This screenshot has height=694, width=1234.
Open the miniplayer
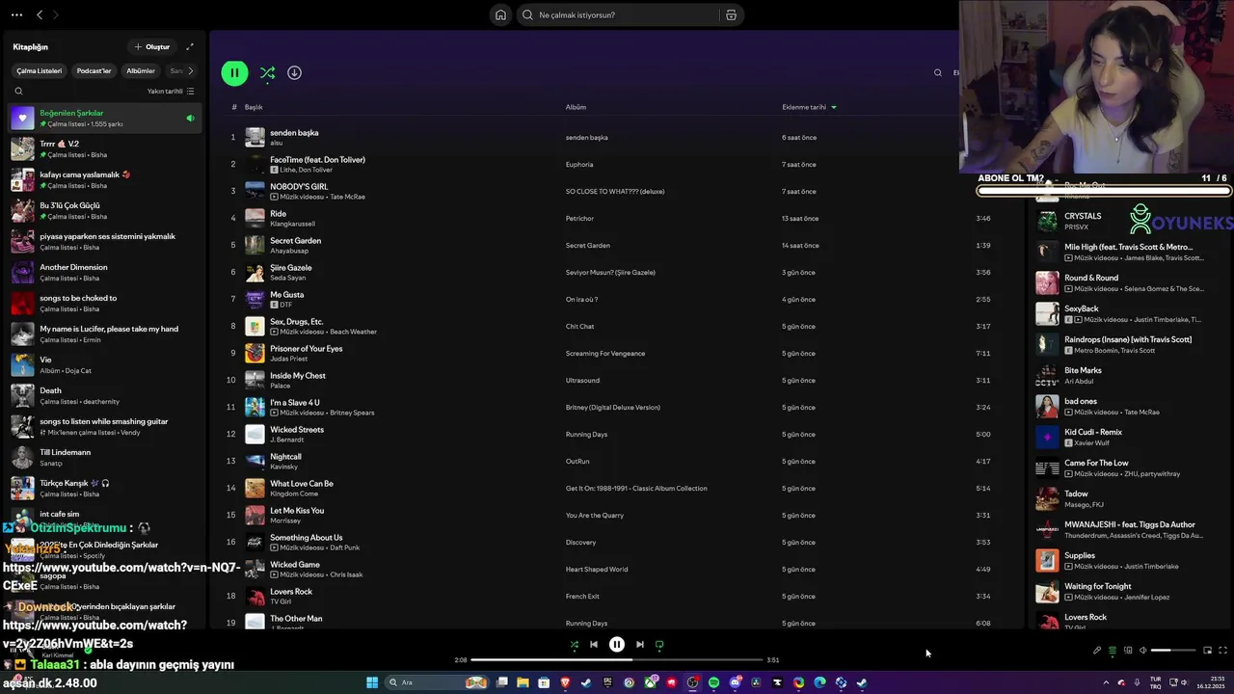click(1207, 650)
